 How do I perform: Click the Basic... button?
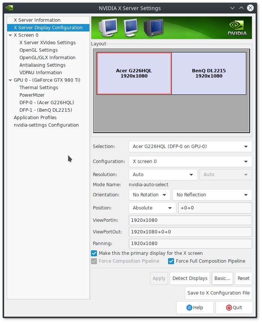222,278
